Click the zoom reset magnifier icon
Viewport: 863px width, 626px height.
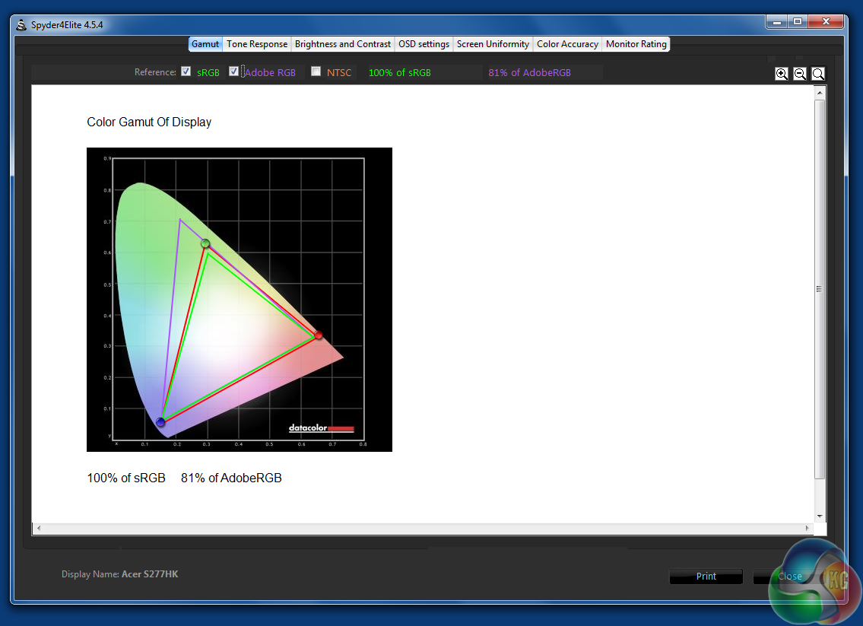pos(818,74)
